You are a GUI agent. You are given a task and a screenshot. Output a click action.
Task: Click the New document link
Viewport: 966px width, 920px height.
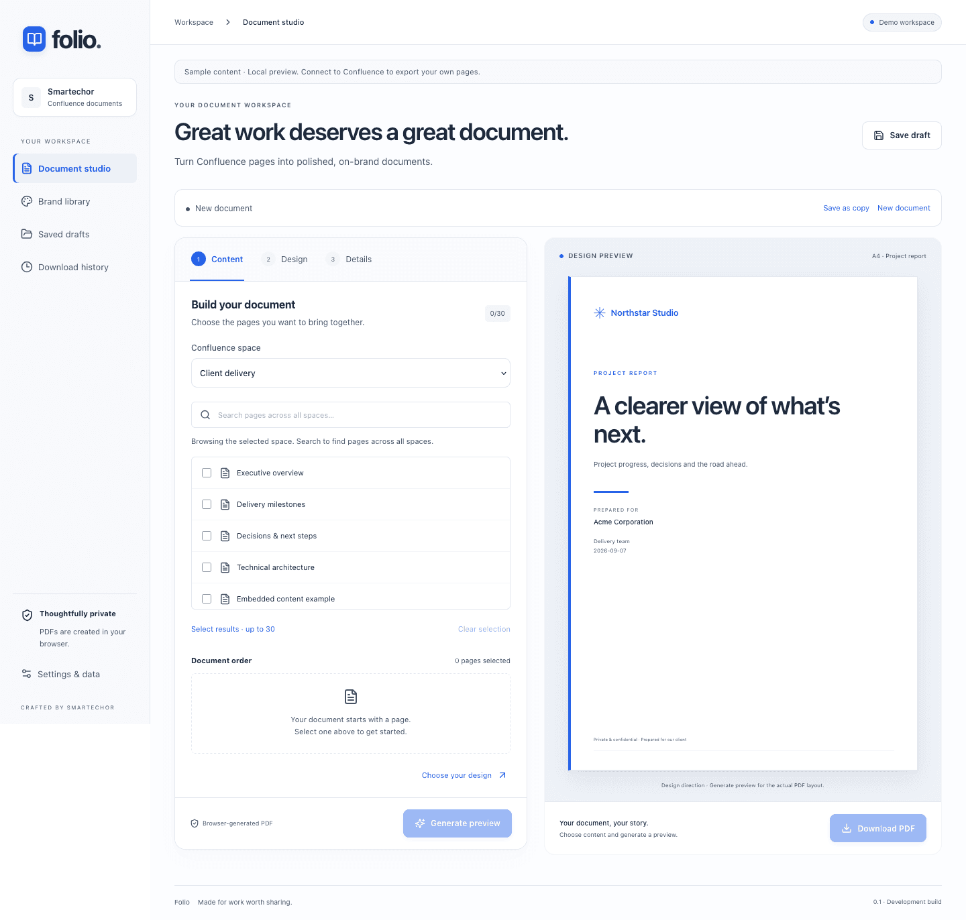click(904, 208)
